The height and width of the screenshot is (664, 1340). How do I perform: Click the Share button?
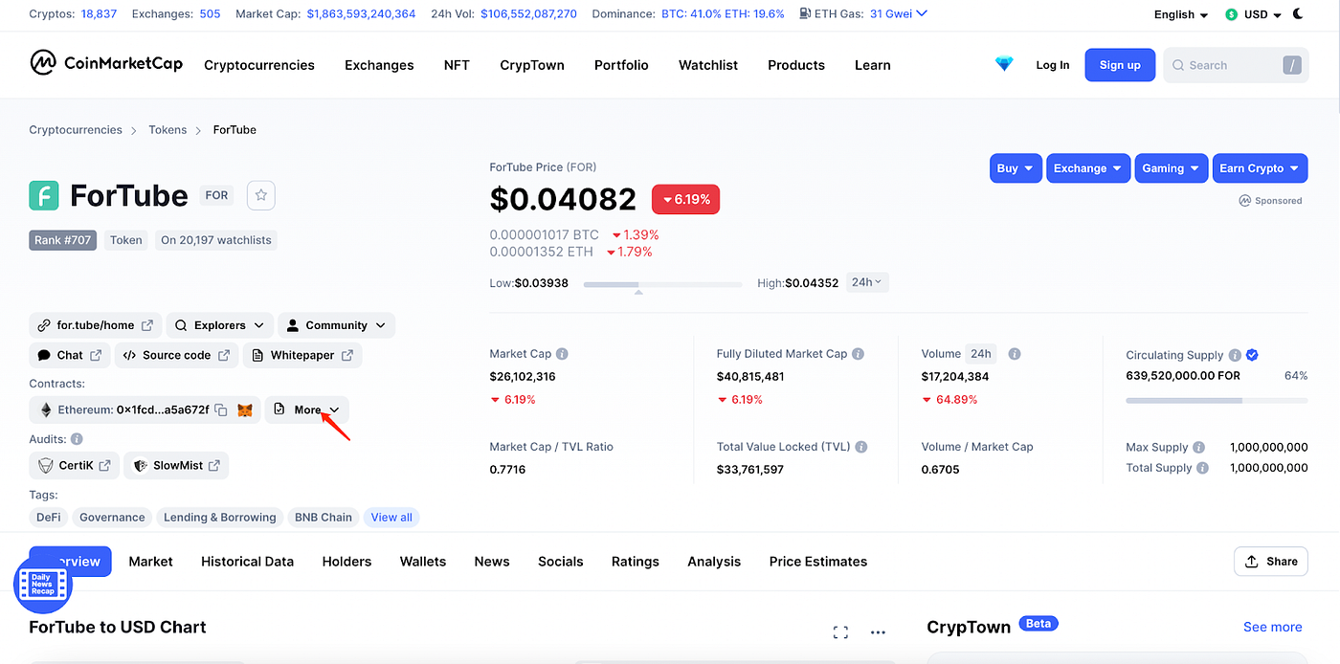tap(1271, 562)
